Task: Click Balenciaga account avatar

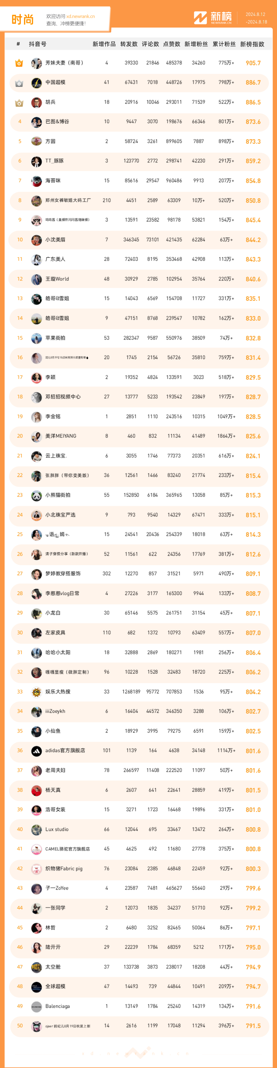Action: pyautogui.click(x=36, y=1007)
